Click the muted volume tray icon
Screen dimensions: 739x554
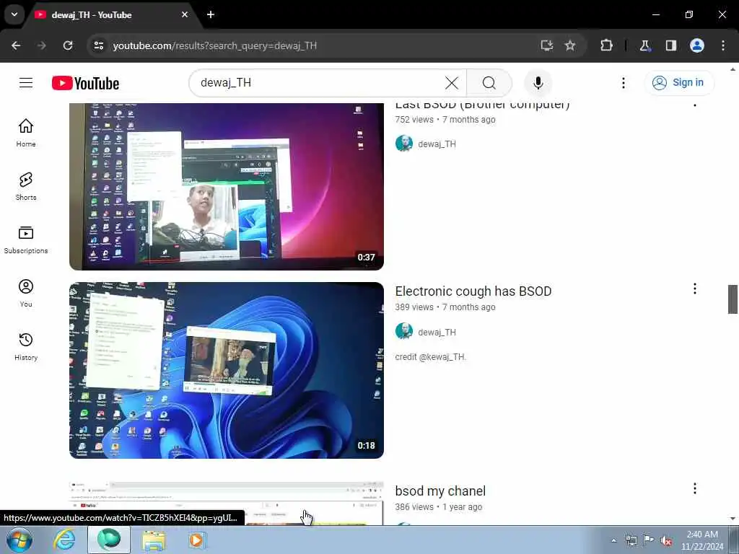tap(666, 541)
